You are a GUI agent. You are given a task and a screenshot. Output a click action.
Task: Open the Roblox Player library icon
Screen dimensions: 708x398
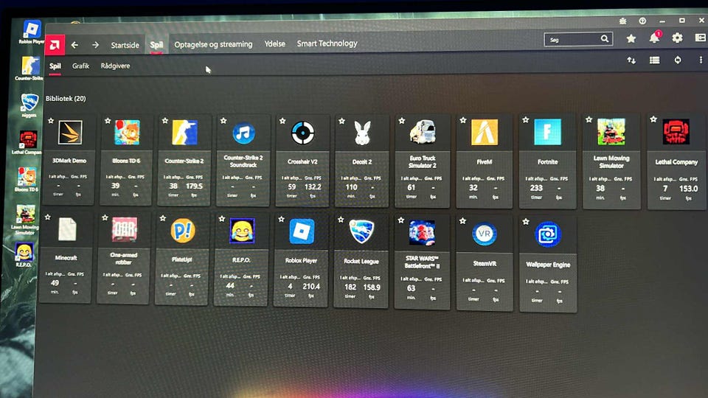(x=301, y=231)
